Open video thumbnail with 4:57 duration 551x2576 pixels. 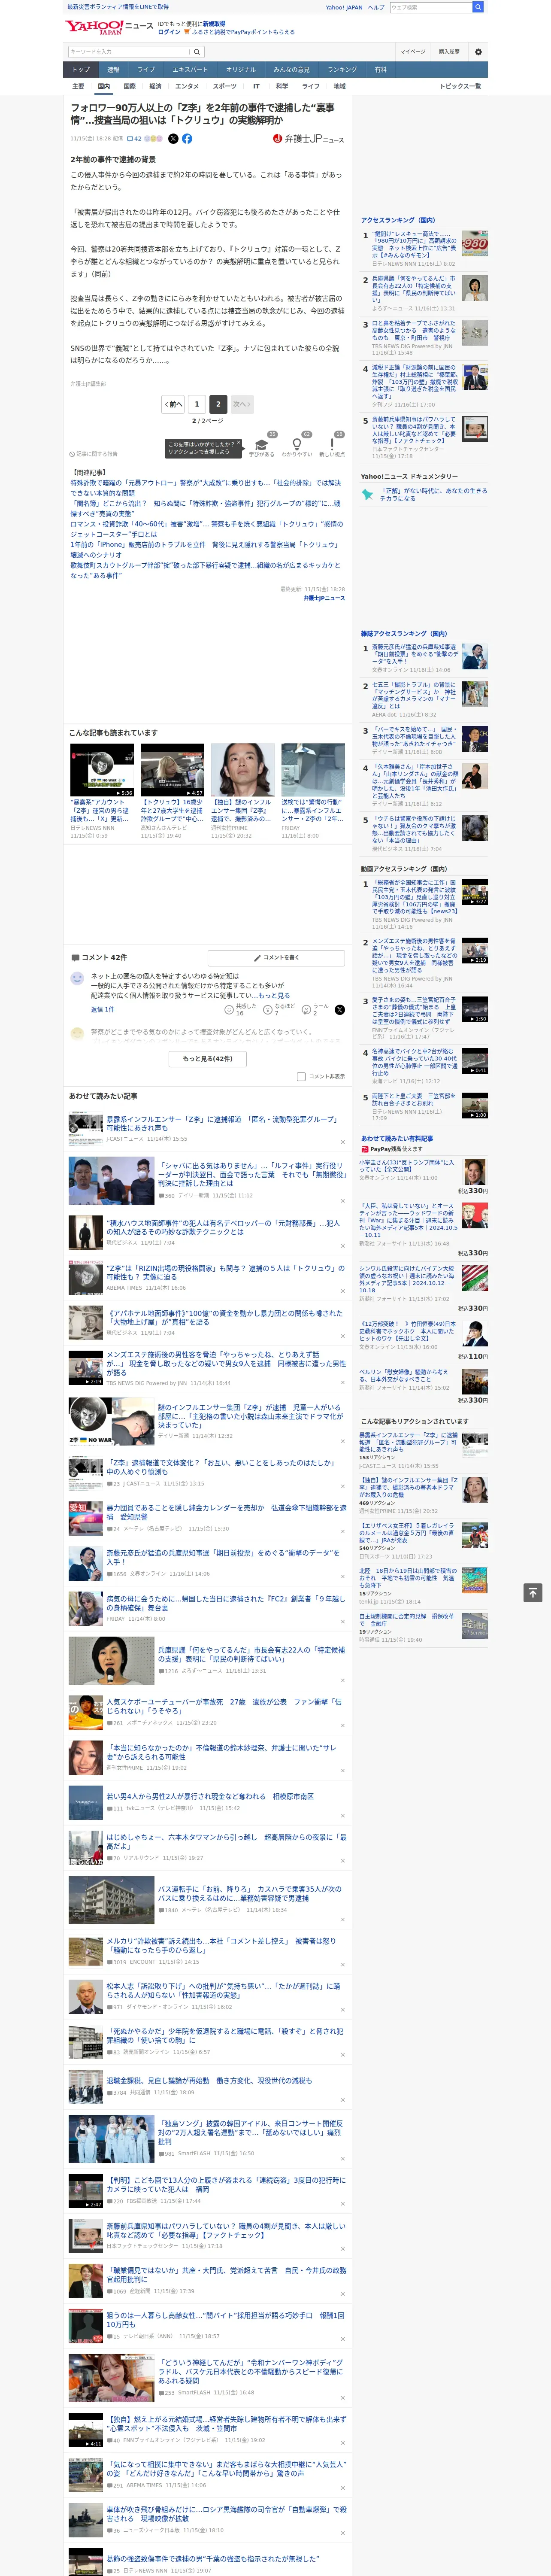coord(172,770)
